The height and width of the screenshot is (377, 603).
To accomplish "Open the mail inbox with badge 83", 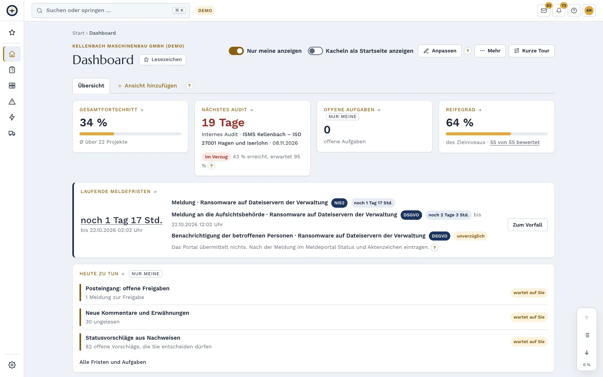I will coord(544,11).
